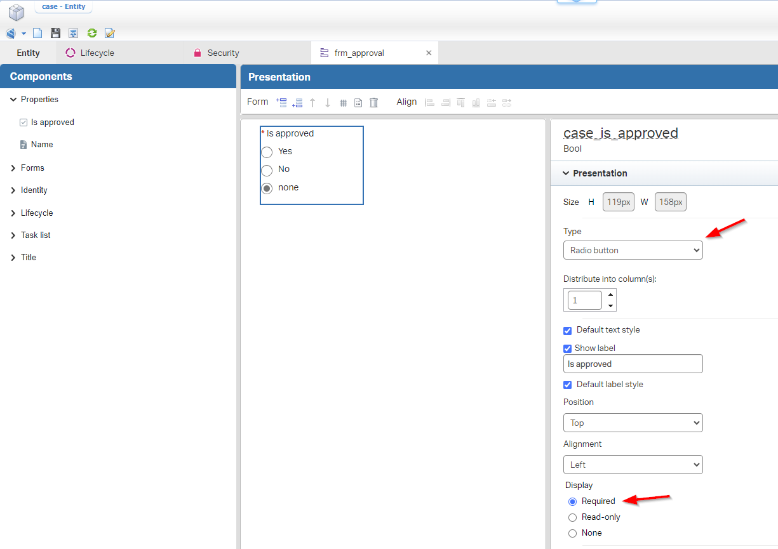
Task: Click the align left edges icon
Action: pyautogui.click(x=430, y=102)
